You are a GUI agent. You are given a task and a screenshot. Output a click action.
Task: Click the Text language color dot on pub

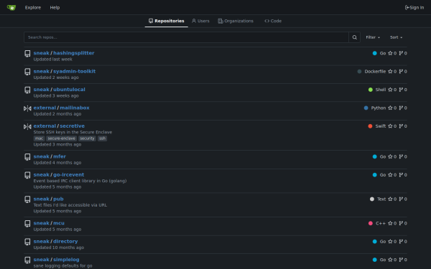point(372,199)
